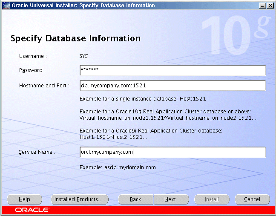Click 'Example: asdb.mydomain.com' text
The image size is (276, 216).
[x=118, y=167]
